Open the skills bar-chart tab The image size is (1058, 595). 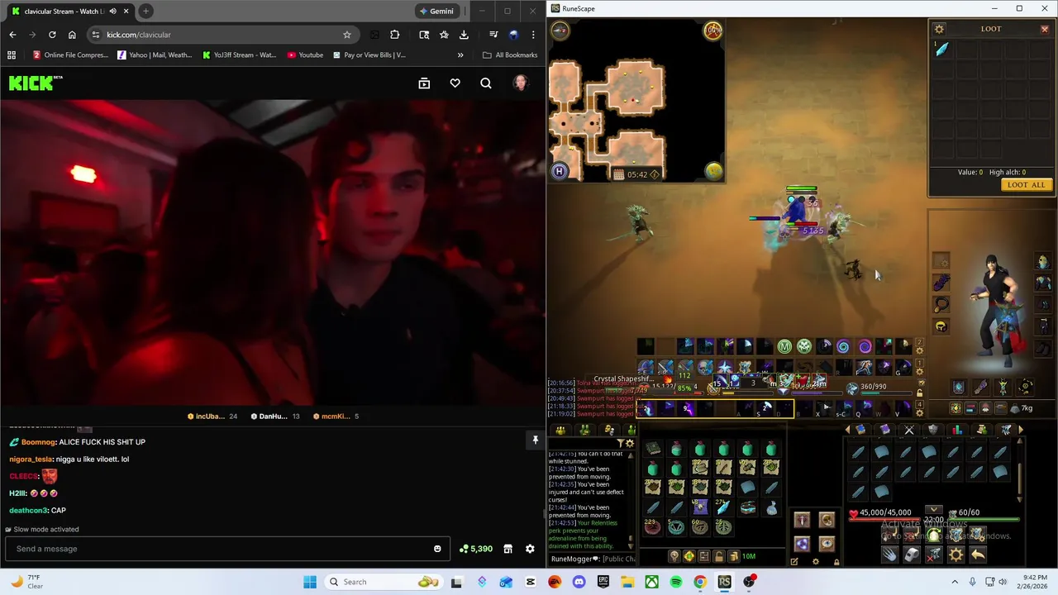point(956,430)
